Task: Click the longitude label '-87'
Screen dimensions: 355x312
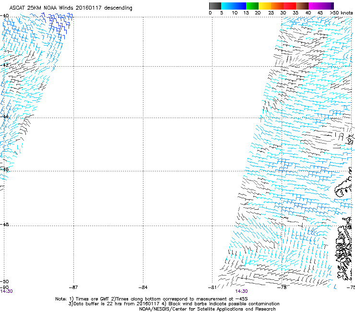Action: (x=73, y=288)
